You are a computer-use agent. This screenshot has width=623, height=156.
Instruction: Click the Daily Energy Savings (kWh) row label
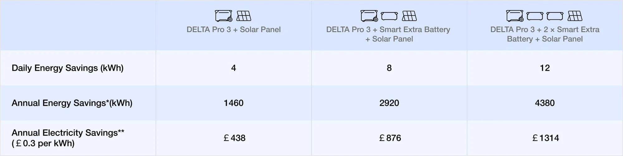point(68,68)
